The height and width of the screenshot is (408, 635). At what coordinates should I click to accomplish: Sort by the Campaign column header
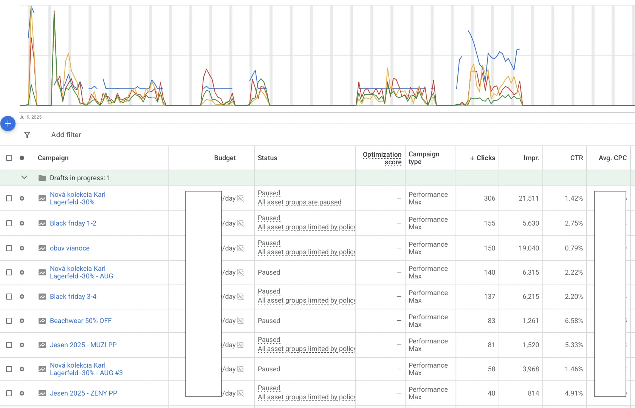tap(53, 158)
